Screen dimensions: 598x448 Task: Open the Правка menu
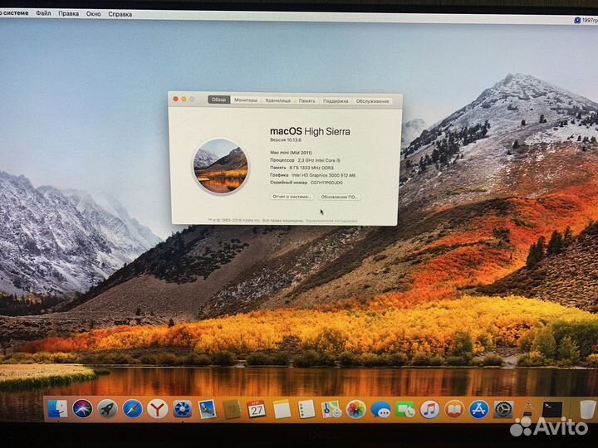click(69, 14)
